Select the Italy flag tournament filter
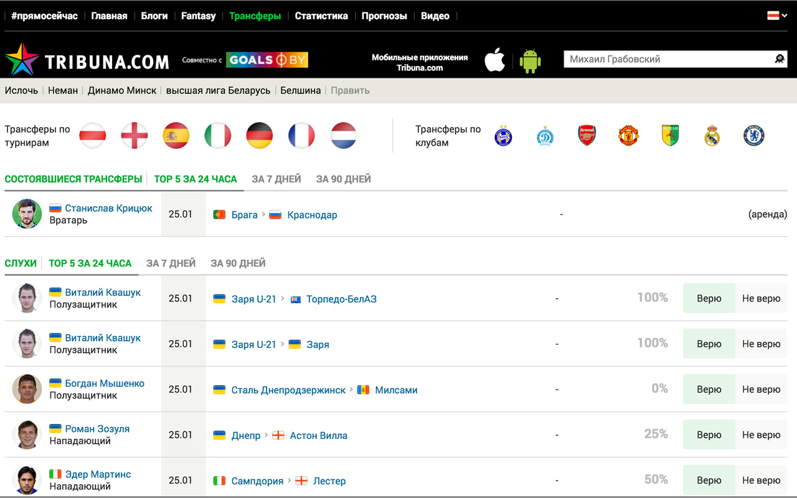The width and height of the screenshot is (797, 498). [218, 136]
